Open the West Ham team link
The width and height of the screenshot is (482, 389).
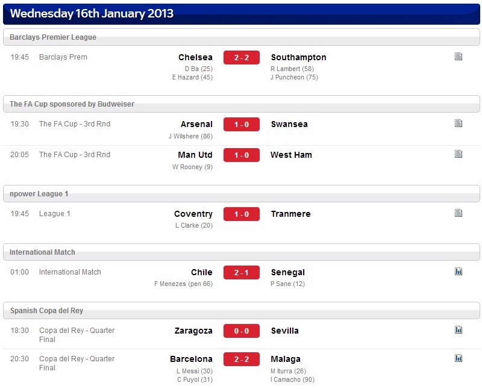tap(291, 155)
